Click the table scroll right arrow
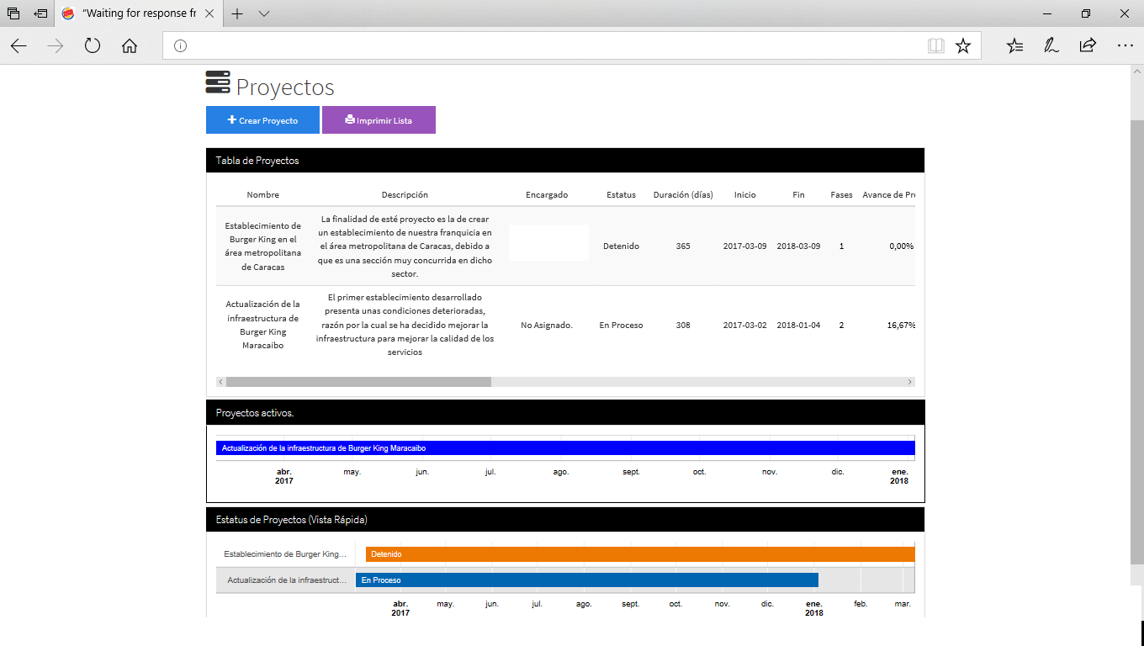Viewport: 1144px width, 646px height. pyautogui.click(x=910, y=382)
